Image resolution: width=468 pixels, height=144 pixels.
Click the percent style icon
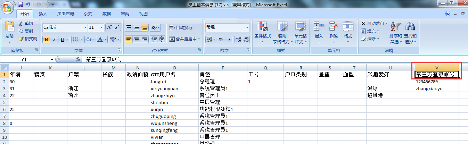pos(221,40)
